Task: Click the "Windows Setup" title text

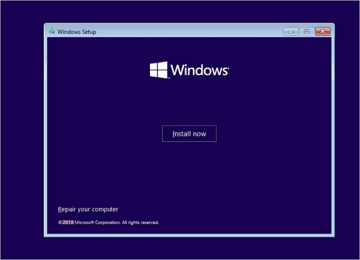Action: 77,32
